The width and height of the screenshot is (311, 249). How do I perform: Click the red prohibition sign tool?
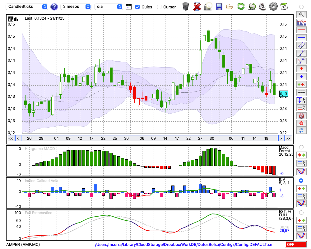tap(301, 116)
